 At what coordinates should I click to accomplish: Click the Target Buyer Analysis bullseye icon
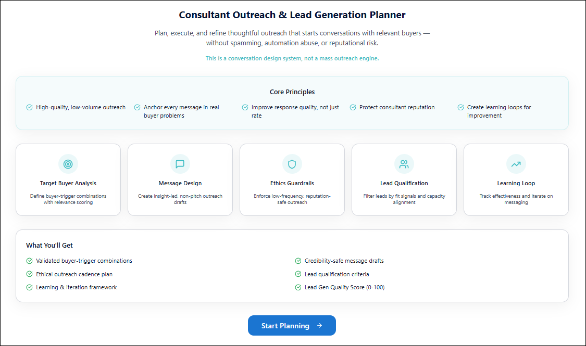(68, 164)
